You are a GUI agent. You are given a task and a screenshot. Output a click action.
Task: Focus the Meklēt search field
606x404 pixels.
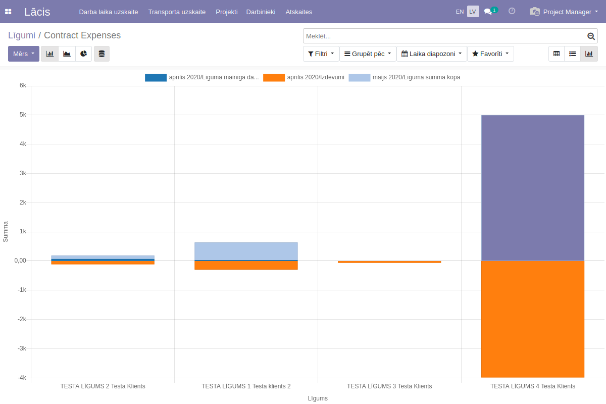click(444, 36)
